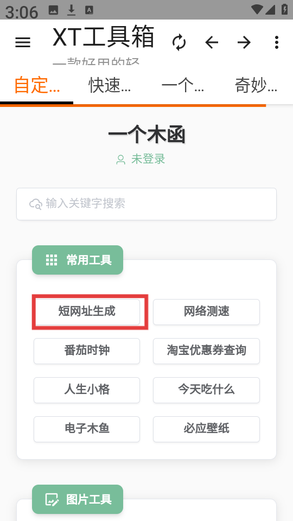The height and width of the screenshot is (521, 293).
Task: Tap the user icon beside 未登录
Action: click(120, 160)
